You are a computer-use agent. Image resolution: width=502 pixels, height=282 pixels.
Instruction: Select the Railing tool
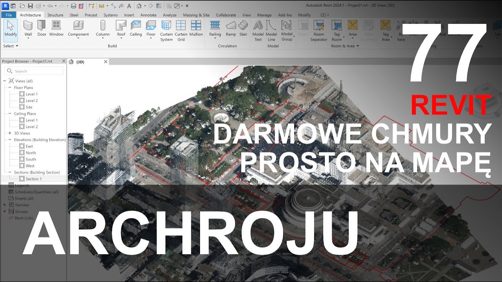pyautogui.click(x=215, y=30)
